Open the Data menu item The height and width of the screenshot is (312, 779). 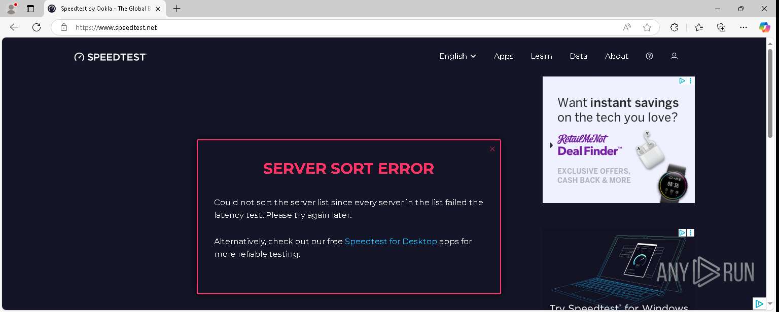click(578, 56)
